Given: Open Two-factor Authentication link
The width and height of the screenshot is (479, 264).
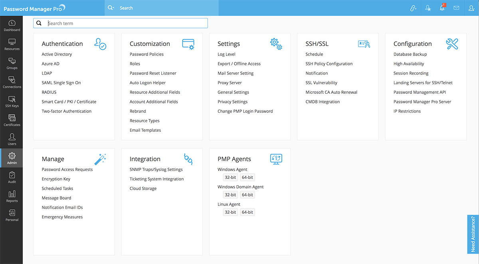Looking at the screenshot, I should 67,111.
